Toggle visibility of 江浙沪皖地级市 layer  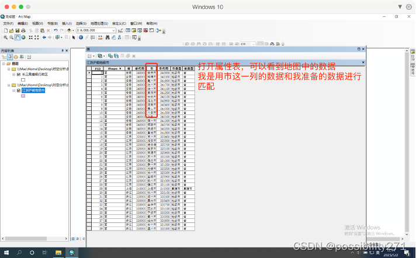pyautogui.click(x=19, y=90)
